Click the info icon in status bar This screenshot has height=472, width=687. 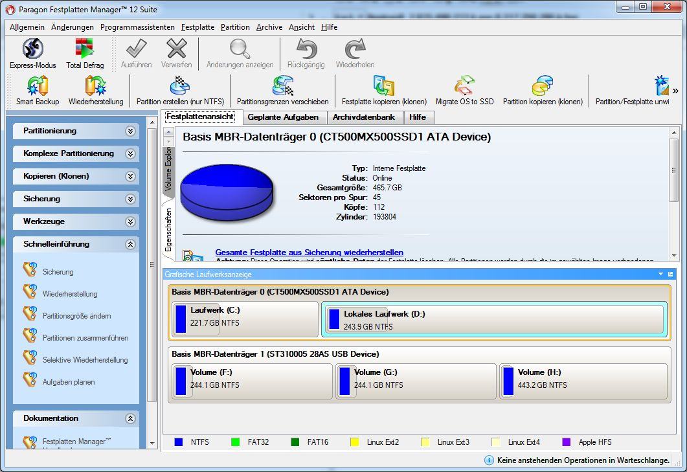point(489,460)
